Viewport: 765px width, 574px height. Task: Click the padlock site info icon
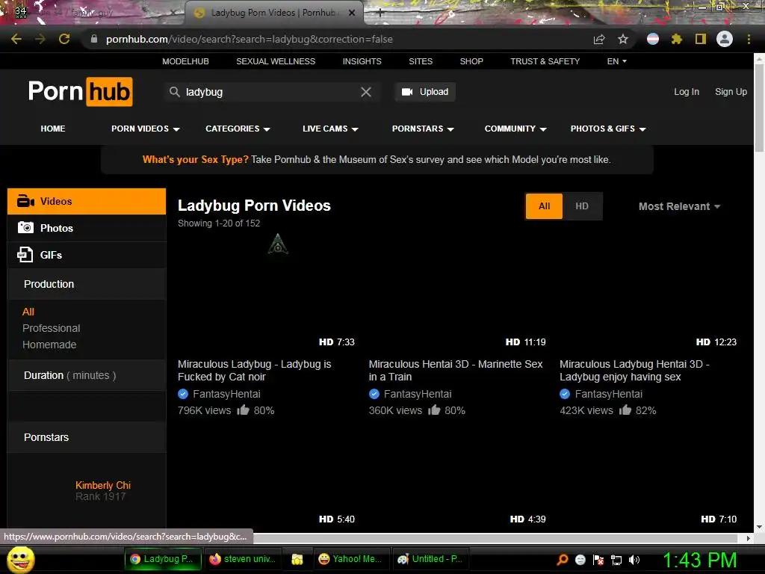click(x=94, y=39)
